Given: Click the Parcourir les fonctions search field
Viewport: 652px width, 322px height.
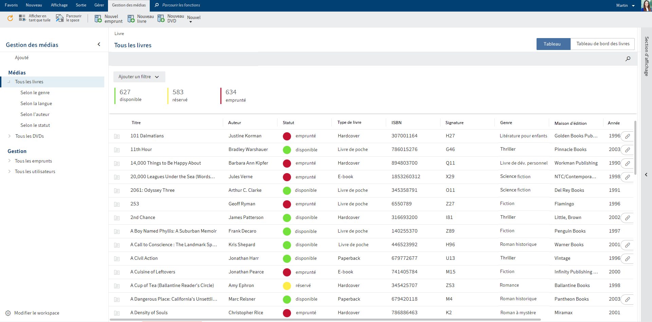Looking at the screenshot, I should (x=181, y=5).
